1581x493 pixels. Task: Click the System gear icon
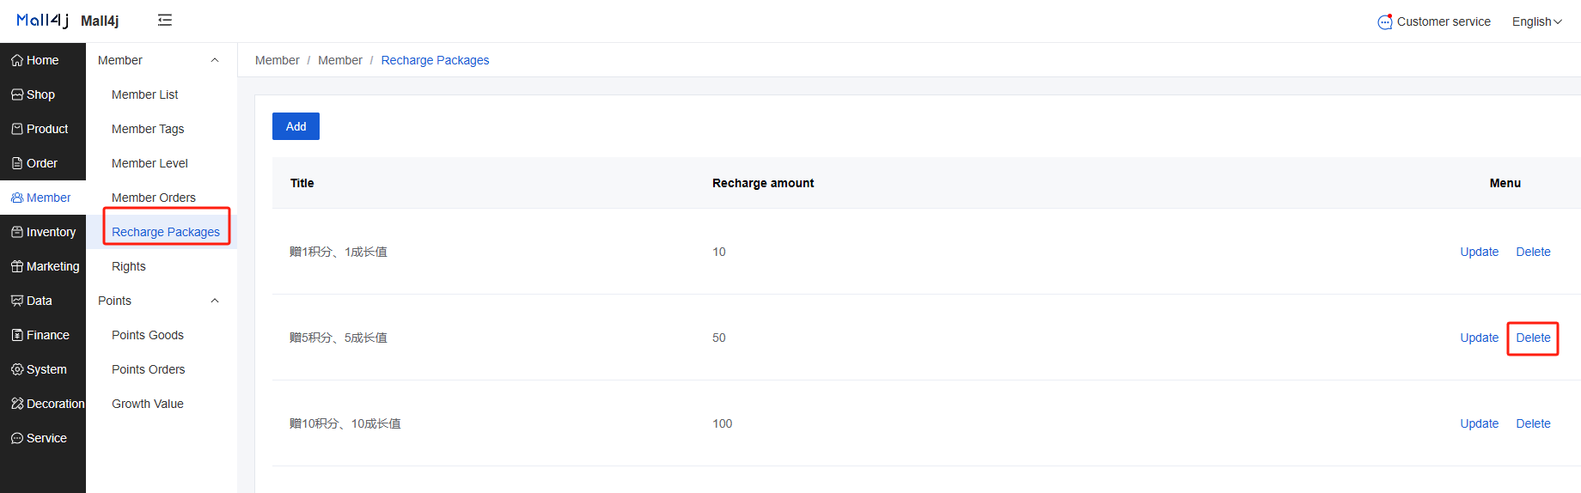(x=17, y=369)
